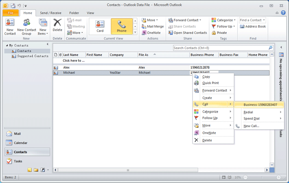Open the Move dropdown in Actions
Screen dimensions: 289x183
click(x=150, y=20)
